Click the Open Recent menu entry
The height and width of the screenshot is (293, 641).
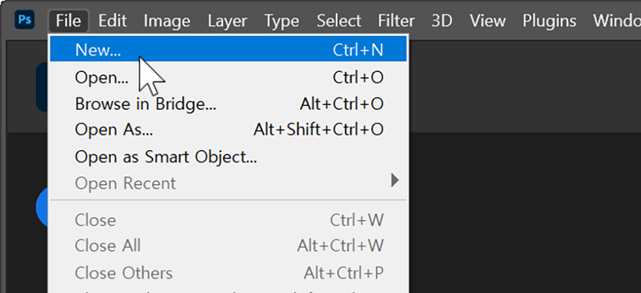click(x=228, y=183)
